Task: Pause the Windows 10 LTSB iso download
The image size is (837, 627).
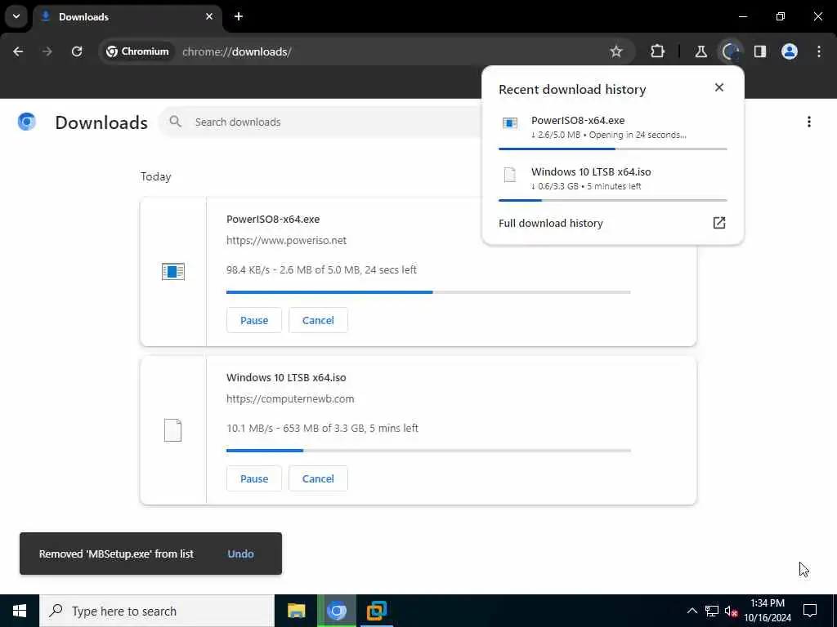Action: click(x=254, y=478)
